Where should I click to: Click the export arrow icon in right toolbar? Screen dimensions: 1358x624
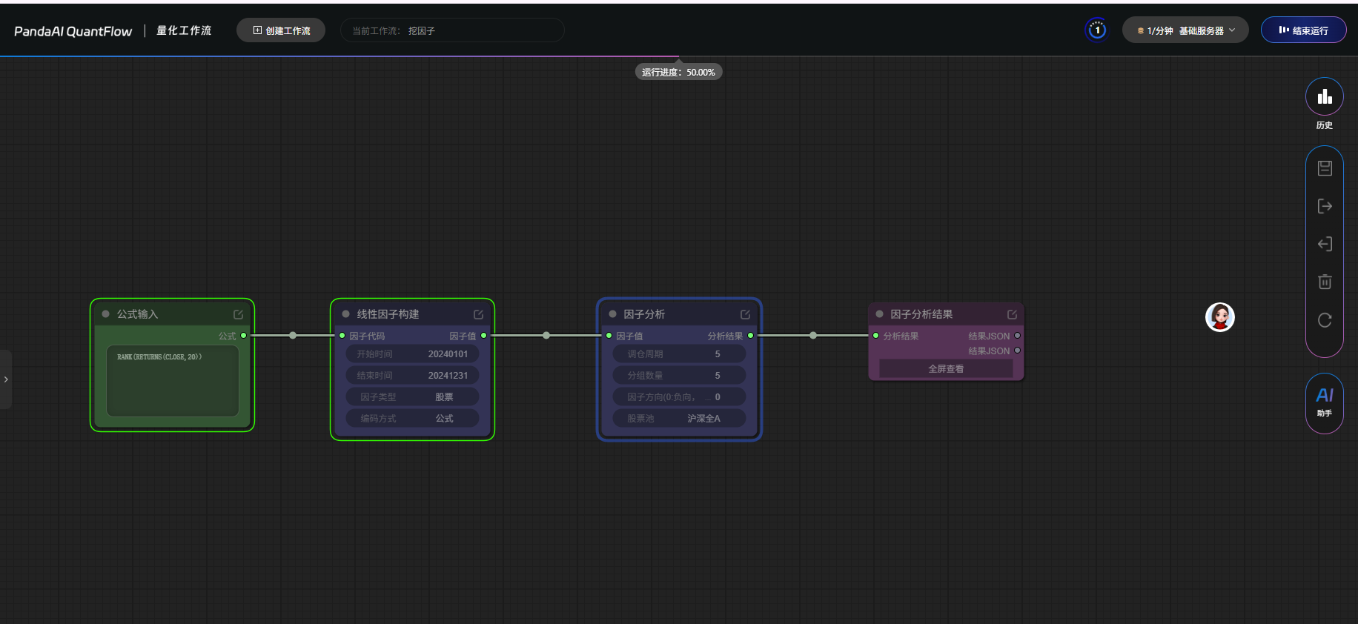click(x=1325, y=206)
